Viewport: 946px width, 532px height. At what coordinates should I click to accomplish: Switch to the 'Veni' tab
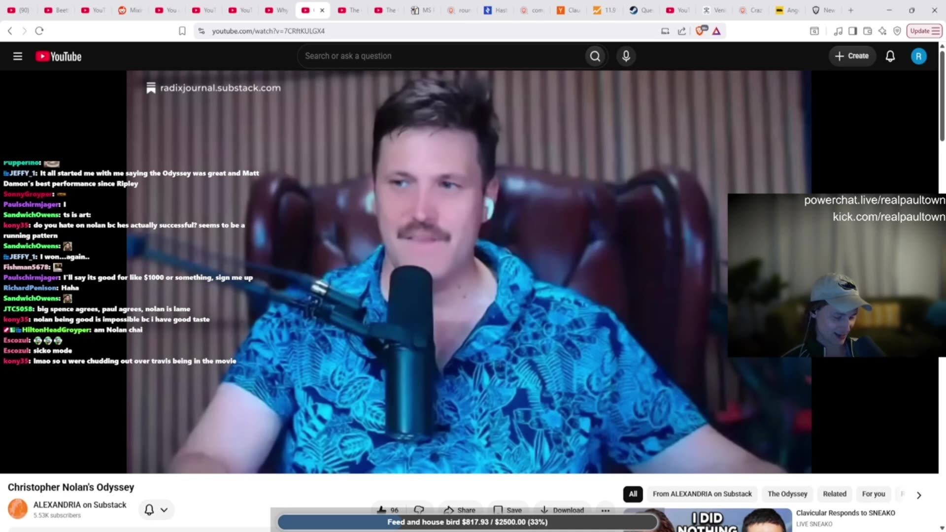coord(715,10)
